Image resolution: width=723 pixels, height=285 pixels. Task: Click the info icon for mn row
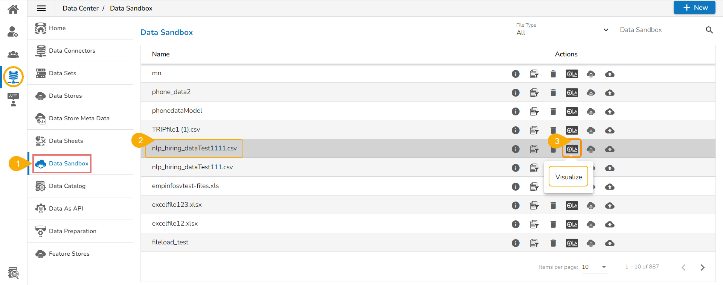(x=516, y=74)
